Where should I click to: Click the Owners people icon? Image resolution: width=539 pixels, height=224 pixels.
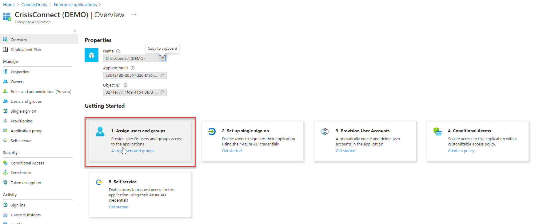pyautogui.click(x=5, y=82)
